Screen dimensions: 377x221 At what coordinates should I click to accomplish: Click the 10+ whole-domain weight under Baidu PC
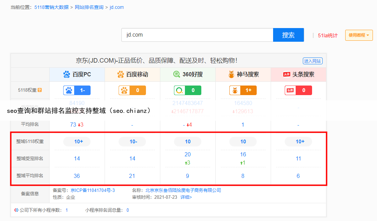click(77, 142)
